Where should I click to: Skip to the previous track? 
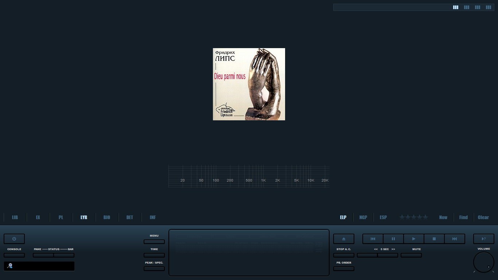(x=373, y=239)
